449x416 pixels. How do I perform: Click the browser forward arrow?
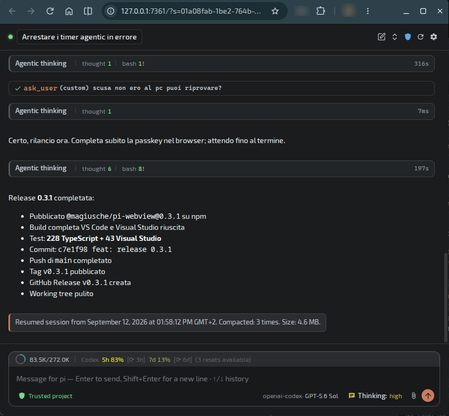pyautogui.click(x=31, y=11)
